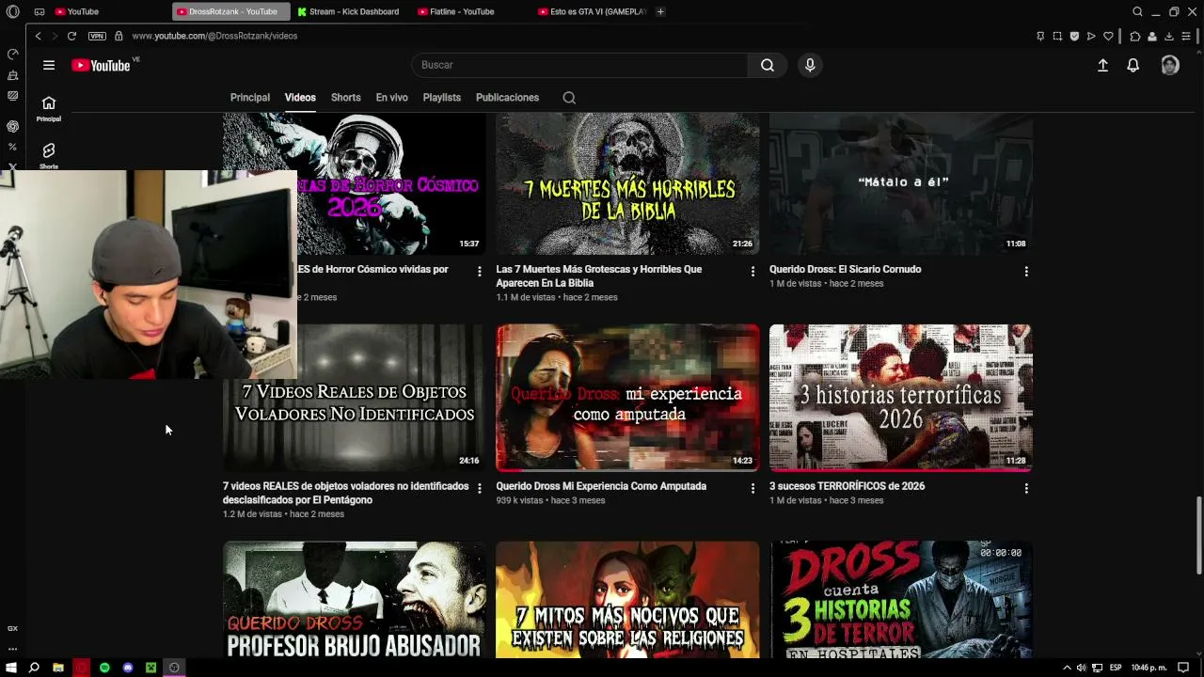Image resolution: width=1204 pixels, height=677 pixels.
Task: Open the YouTube guide hamburger menu
Action: point(49,65)
